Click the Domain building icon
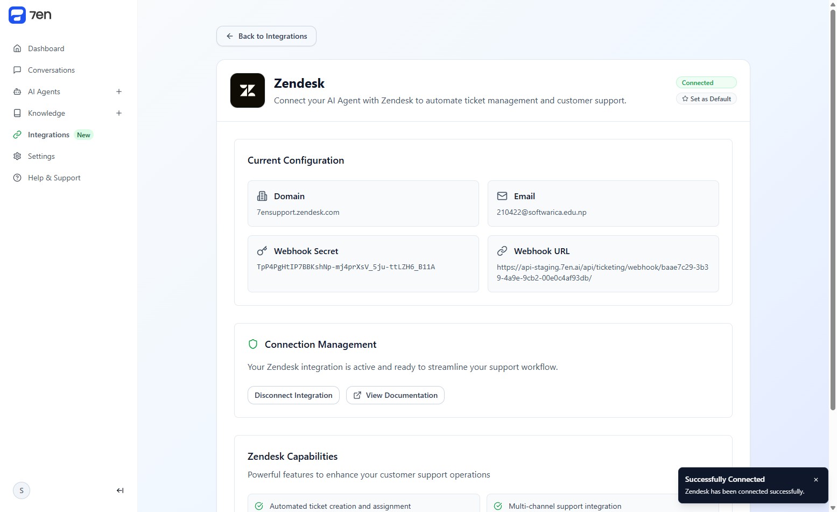Viewport: 837px width, 512px height. point(262,196)
